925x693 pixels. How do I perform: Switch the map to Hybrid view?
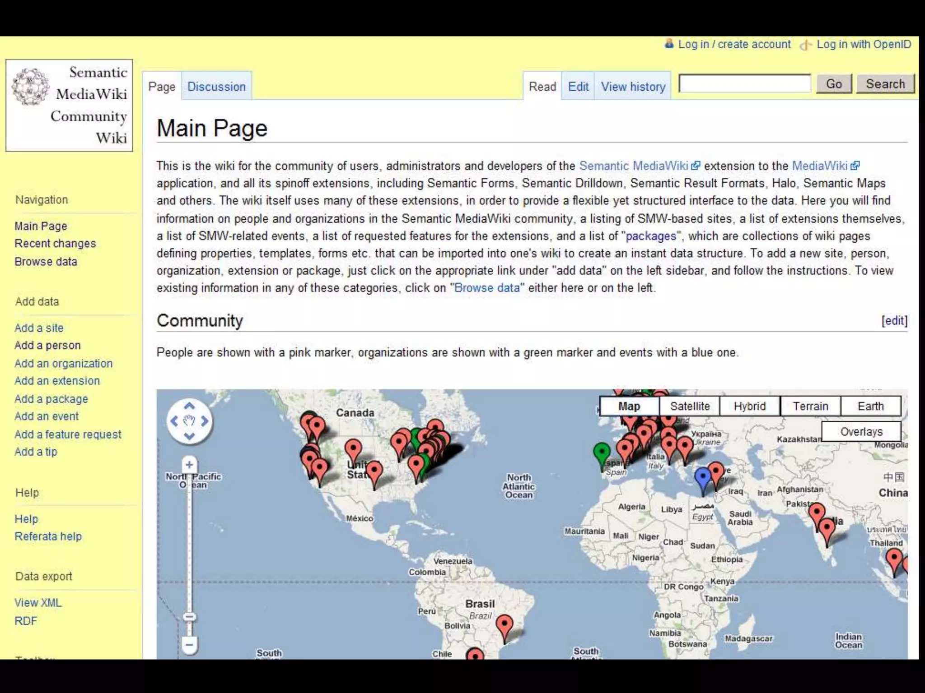coord(750,406)
